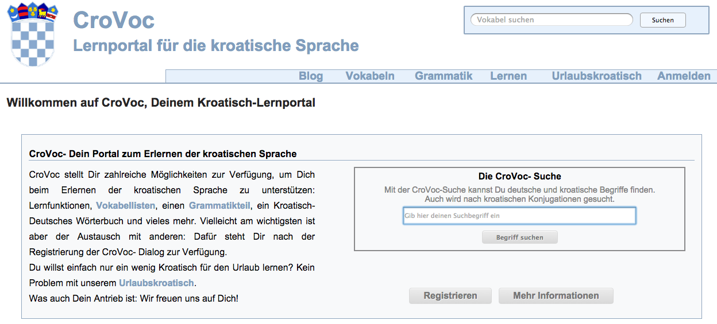Click the 'Begriff suchen' button
The width and height of the screenshot is (717, 324).
click(x=520, y=237)
